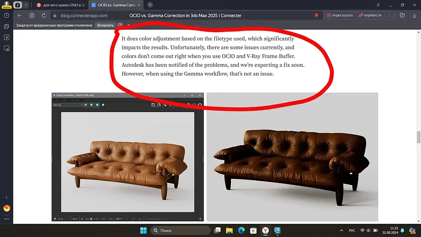The width and height of the screenshot is (421, 237).
Task: Show hidden tray icons chevron
Action: (x=341, y=231)
